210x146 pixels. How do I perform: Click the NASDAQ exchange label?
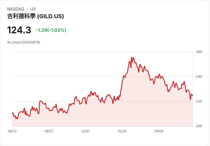(x=15, y=9)
